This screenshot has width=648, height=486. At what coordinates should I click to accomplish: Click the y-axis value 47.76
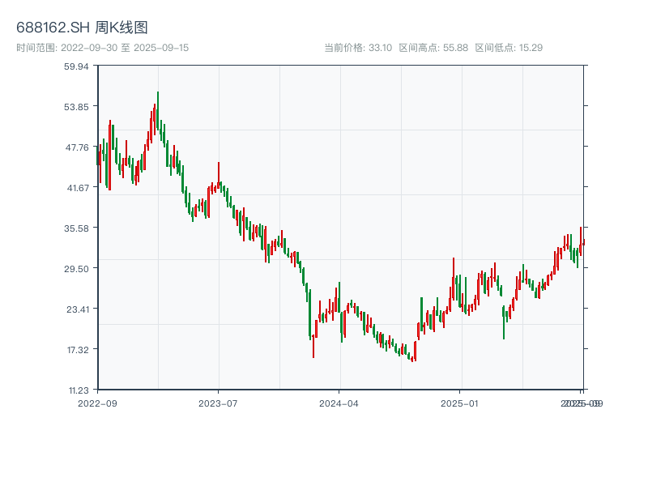(77, 147)
